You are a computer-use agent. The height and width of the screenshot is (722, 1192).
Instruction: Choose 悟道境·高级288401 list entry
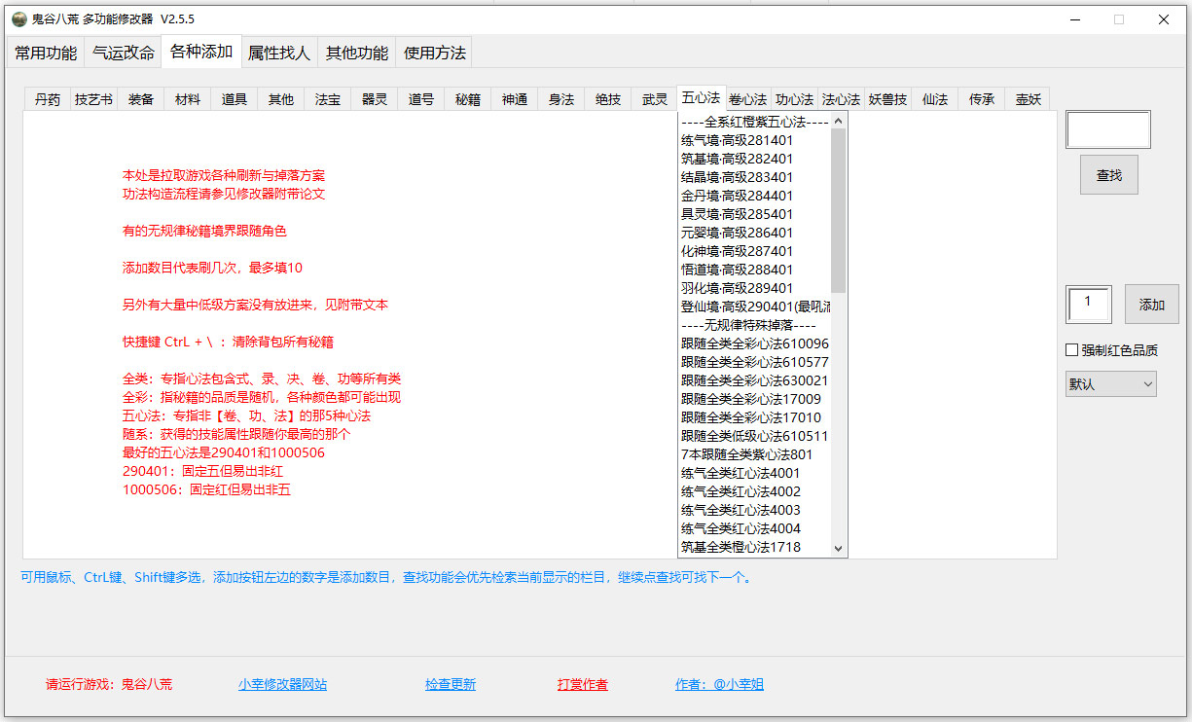(x=754, y=270)
